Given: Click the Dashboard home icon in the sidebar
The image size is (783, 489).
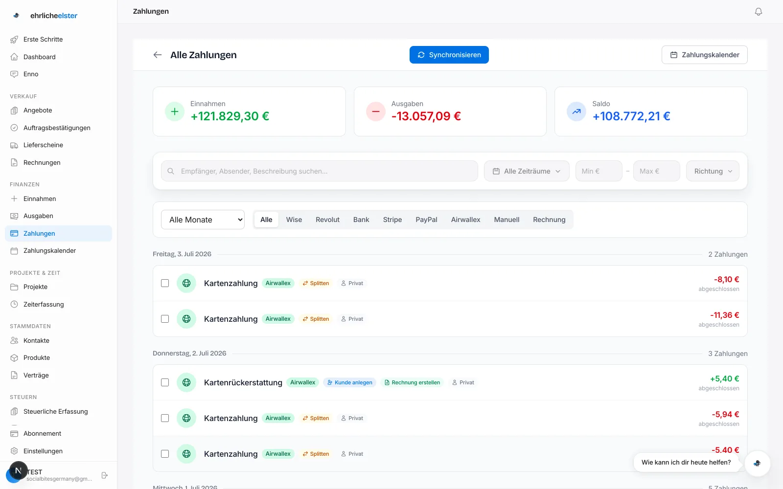Looking at the screenshot, I should click(14, 57).
